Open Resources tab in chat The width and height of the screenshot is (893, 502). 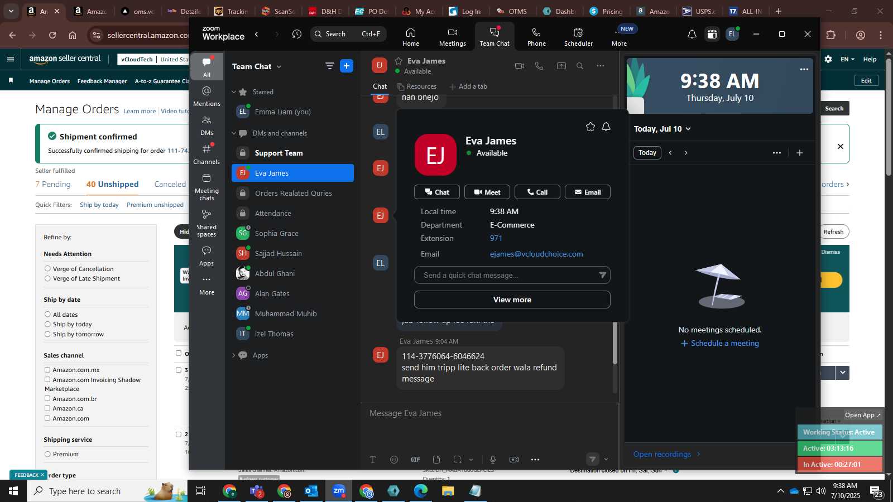click(x=417, y=86)
